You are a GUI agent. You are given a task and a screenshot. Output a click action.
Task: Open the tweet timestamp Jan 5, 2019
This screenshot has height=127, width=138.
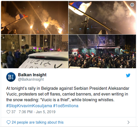[x=37, y=112]
